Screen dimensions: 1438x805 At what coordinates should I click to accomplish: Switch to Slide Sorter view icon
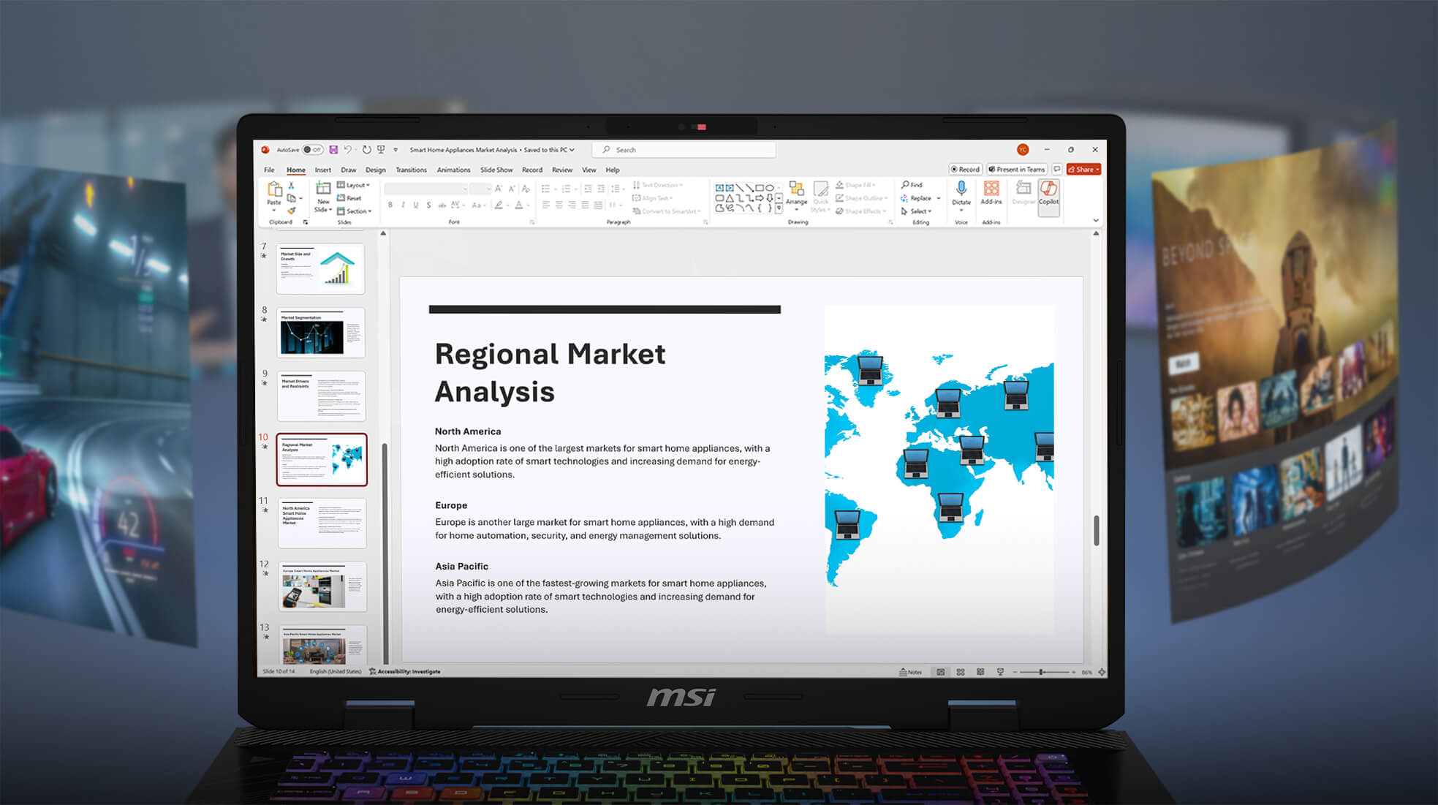coord(961,672)
